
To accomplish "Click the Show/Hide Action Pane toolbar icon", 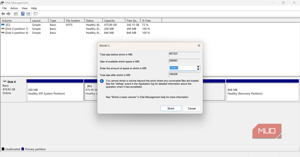I will 28,14.
